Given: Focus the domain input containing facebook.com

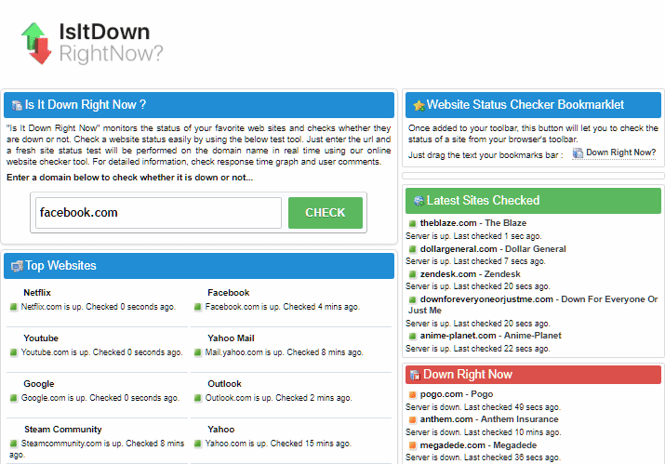Looking at the screenshot, I should pyautogui.click(x=158, y=213).
